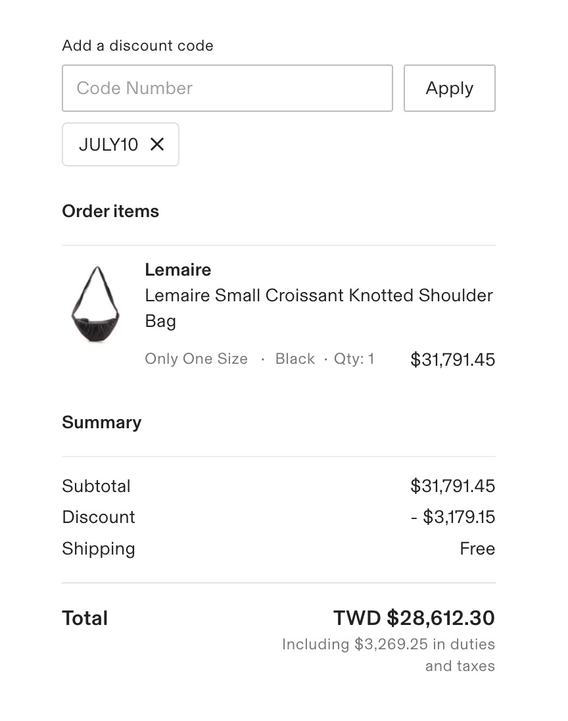This screenshot has width=568, height=721.
Task: Select the JULY10 code chip label
Action: click(108, 144)
